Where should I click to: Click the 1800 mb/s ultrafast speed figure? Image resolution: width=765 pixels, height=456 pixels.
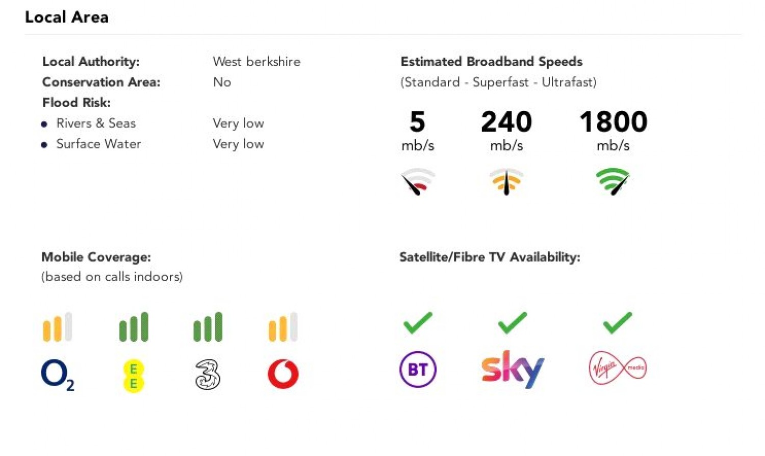613,122
